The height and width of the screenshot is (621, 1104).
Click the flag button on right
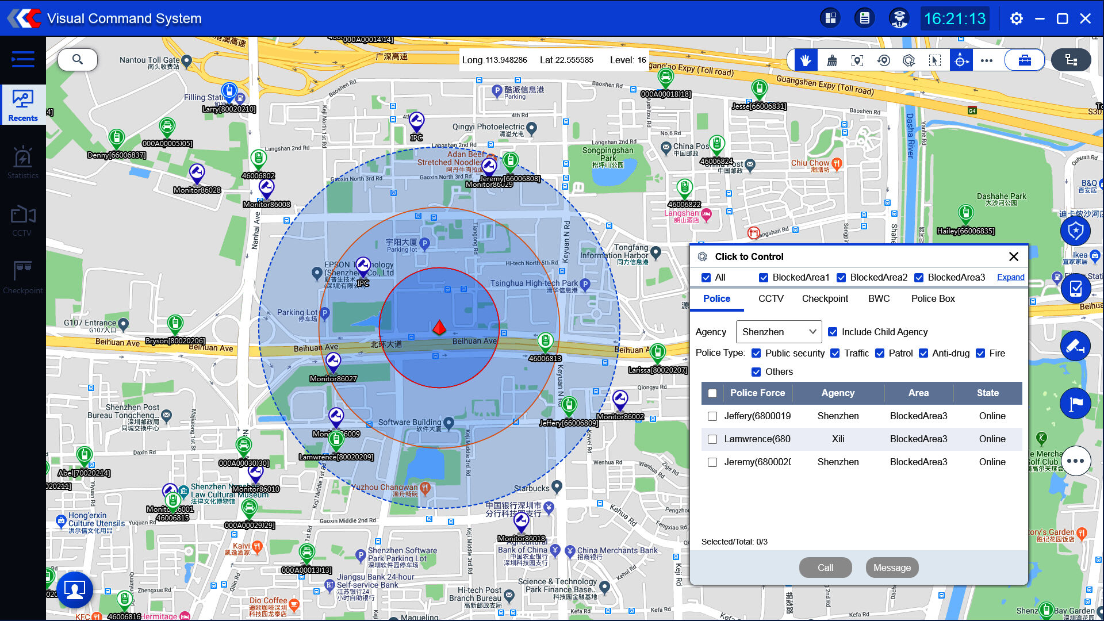coord(1075,404)
